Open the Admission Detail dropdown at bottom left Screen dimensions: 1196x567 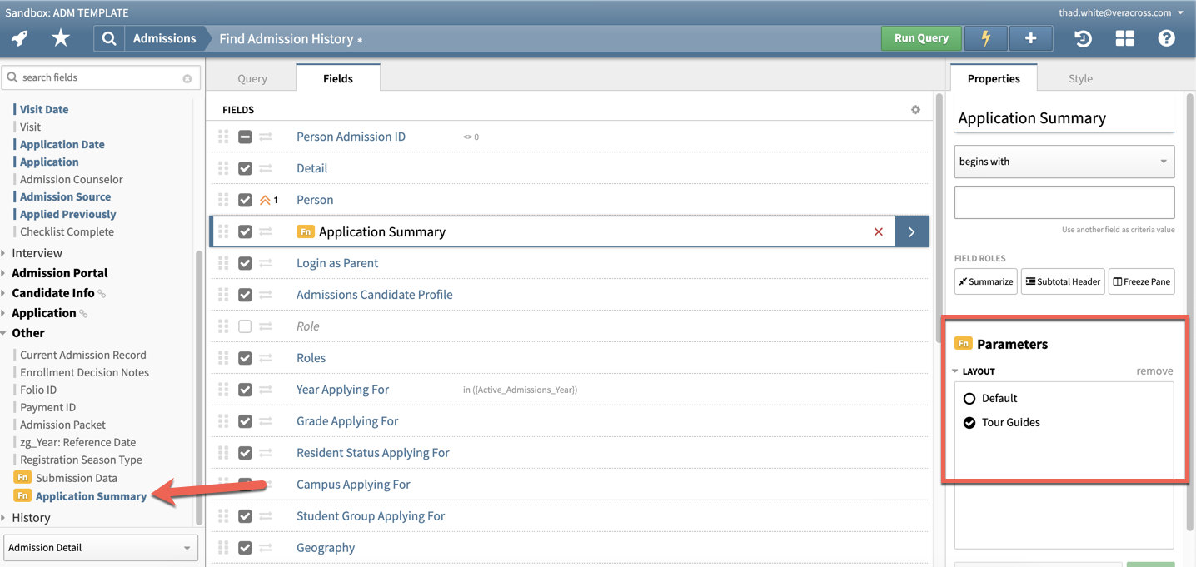point(100,547)
